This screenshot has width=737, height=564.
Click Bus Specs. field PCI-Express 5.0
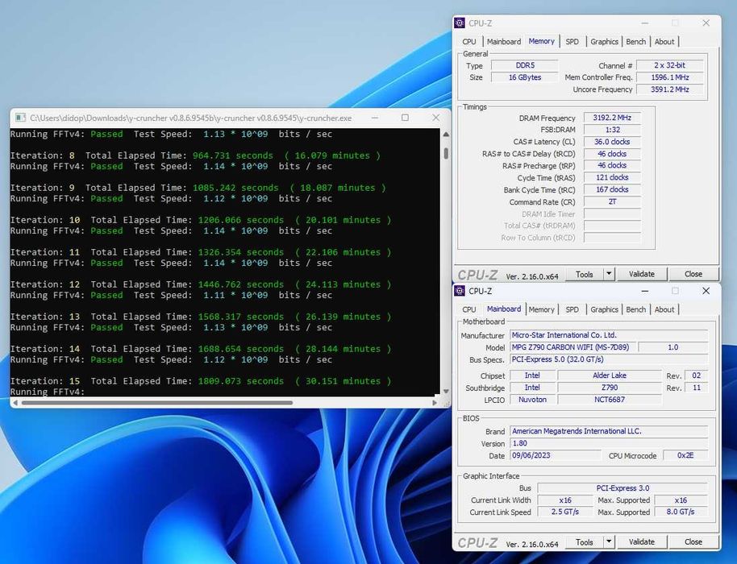pos(609,359)
